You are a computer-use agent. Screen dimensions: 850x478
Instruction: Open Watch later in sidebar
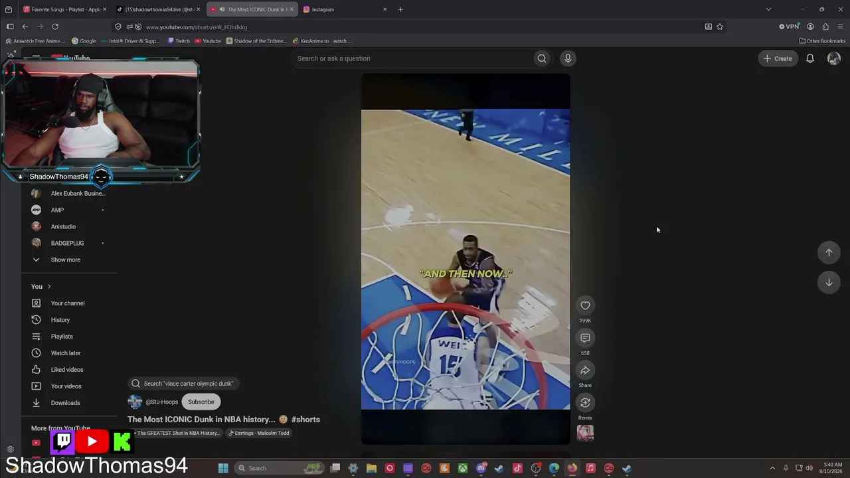pos(65,353)
